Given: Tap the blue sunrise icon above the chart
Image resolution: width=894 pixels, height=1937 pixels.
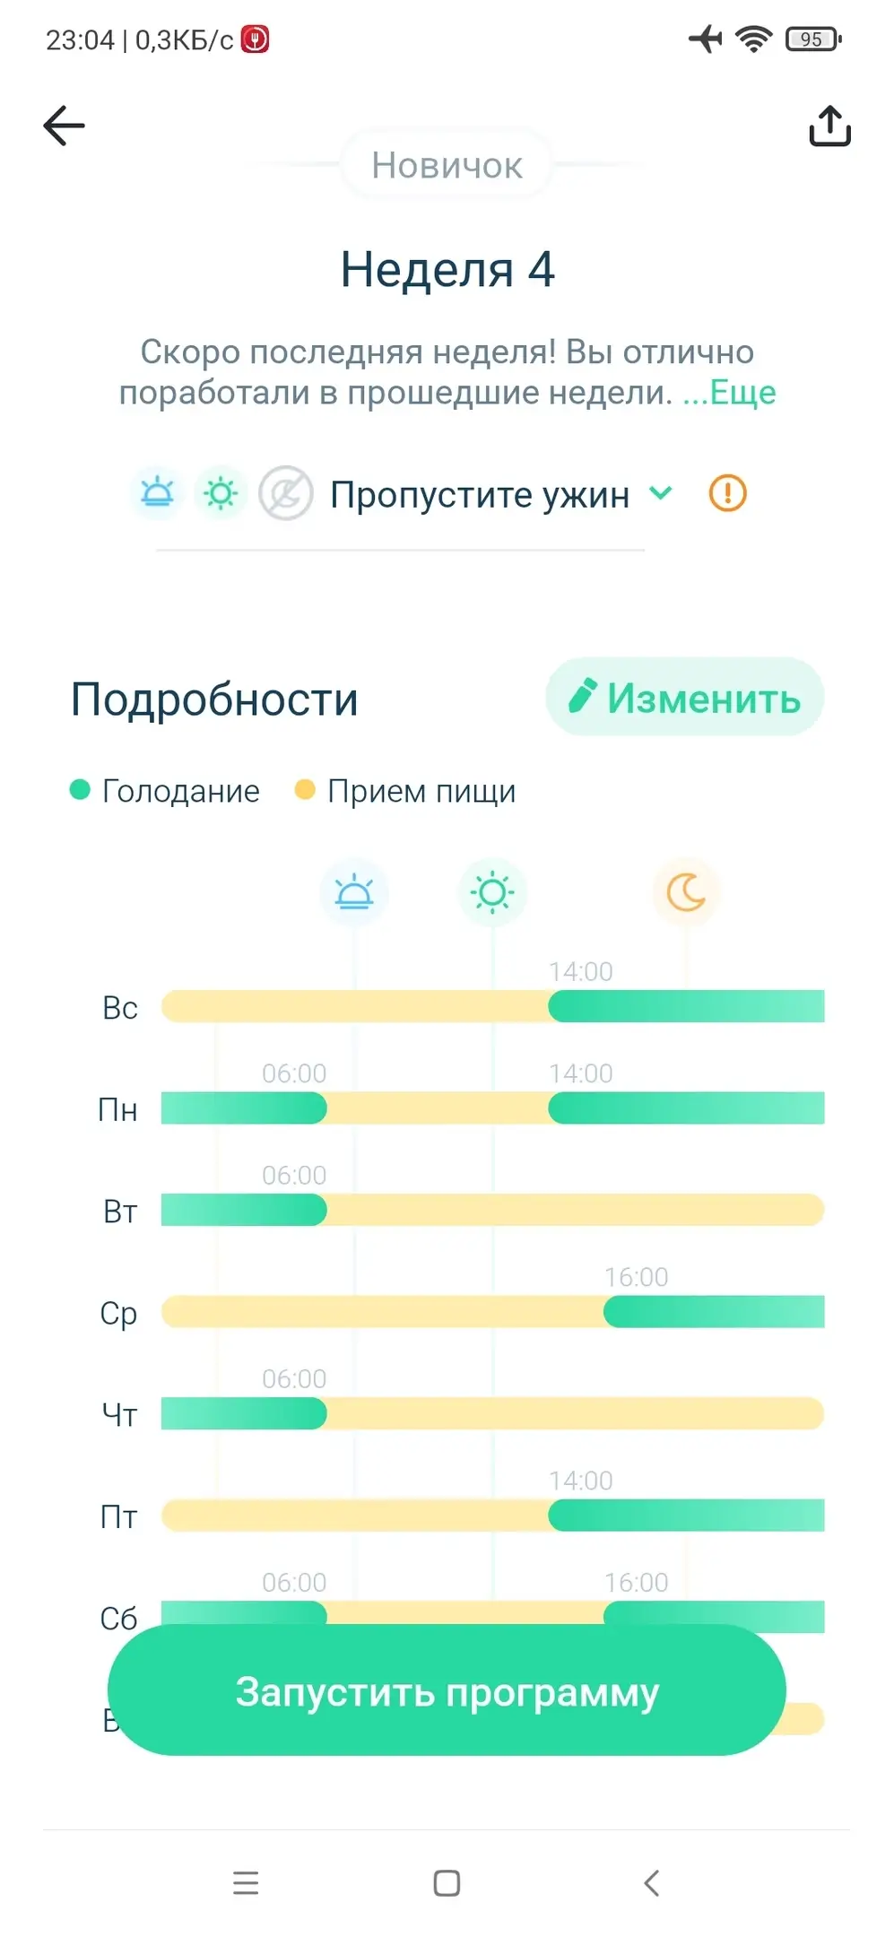Looking at the screenshot, I should [354, 892].
